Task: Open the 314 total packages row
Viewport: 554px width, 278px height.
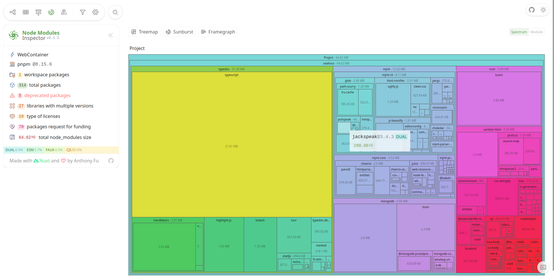Action: pyautogui.click(x=61, y=85)
